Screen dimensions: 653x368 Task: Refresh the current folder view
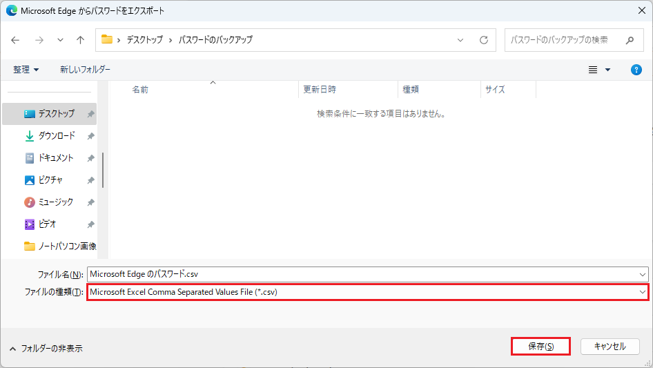click(x=483, y=40)
